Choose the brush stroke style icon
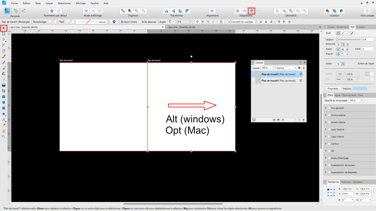Viewport: 376px width, 211px height. (352, 33)
